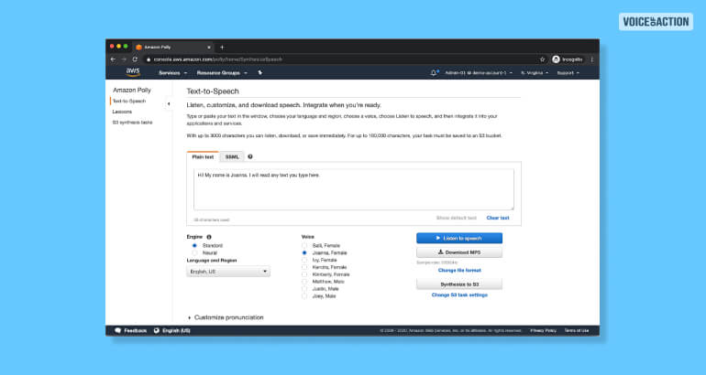Open a new browser tab with plus icon
Image resolution: width=706 pixels, height=375 pixels.
pos(222,48)
